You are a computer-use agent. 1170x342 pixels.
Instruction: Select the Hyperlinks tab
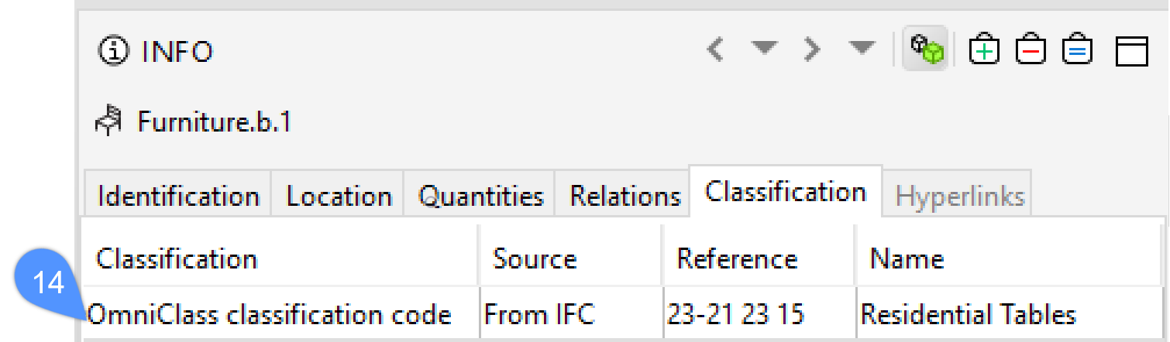tap(960, 196)
